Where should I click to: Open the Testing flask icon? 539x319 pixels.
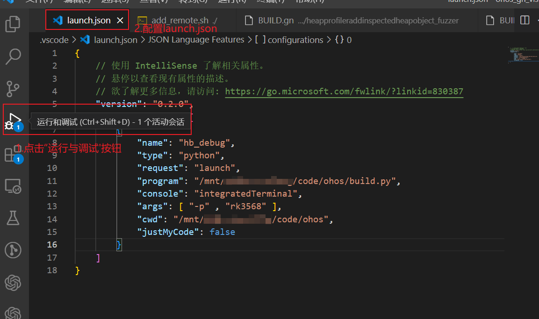13,218
